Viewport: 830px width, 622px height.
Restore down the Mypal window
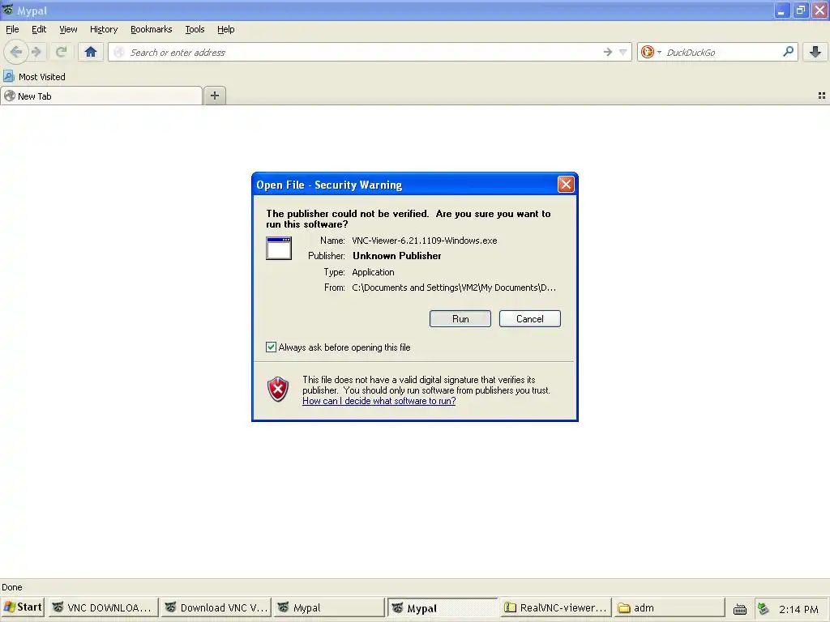pyautogui.click(x=800, y=10)
